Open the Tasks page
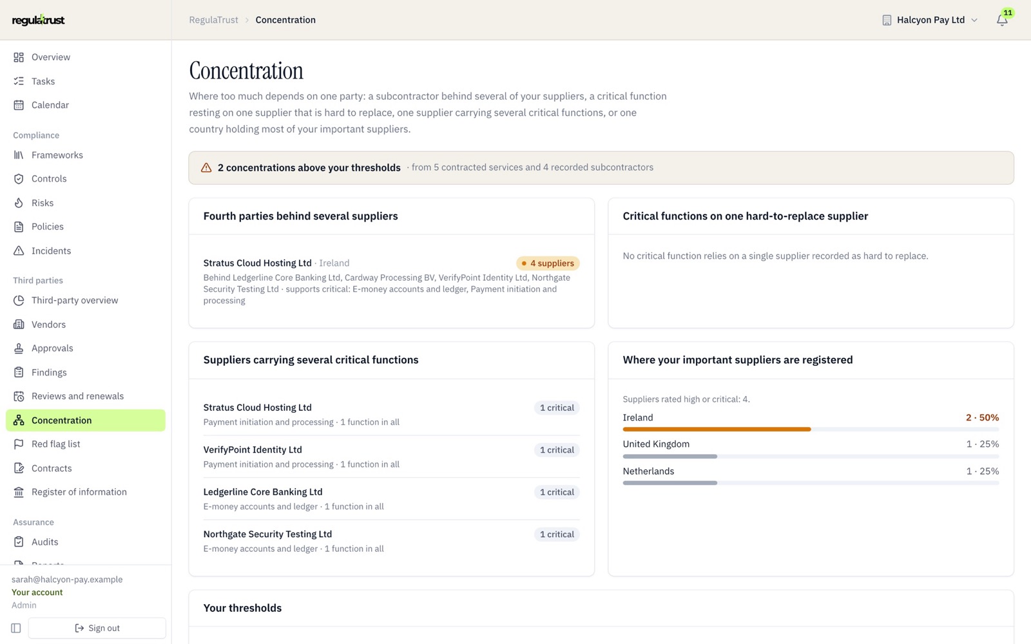This screenshot has height=644, width=1031. 86,81
